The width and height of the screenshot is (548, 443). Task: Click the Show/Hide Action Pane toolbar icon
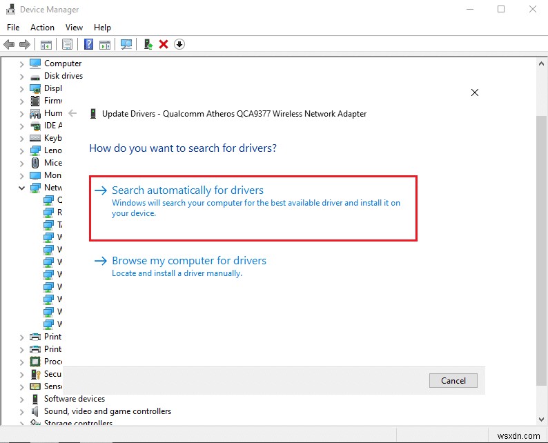tap(105, 44)
